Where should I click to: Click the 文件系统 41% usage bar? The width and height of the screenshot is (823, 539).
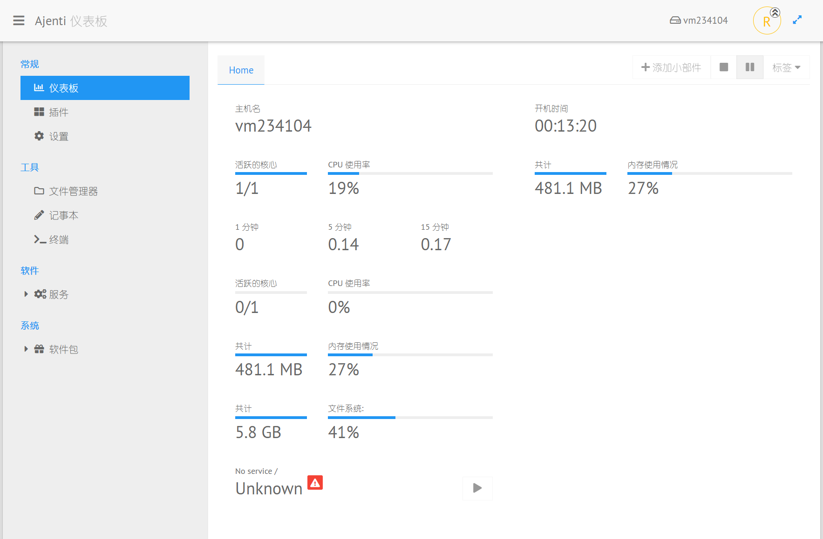click(410, 418)
